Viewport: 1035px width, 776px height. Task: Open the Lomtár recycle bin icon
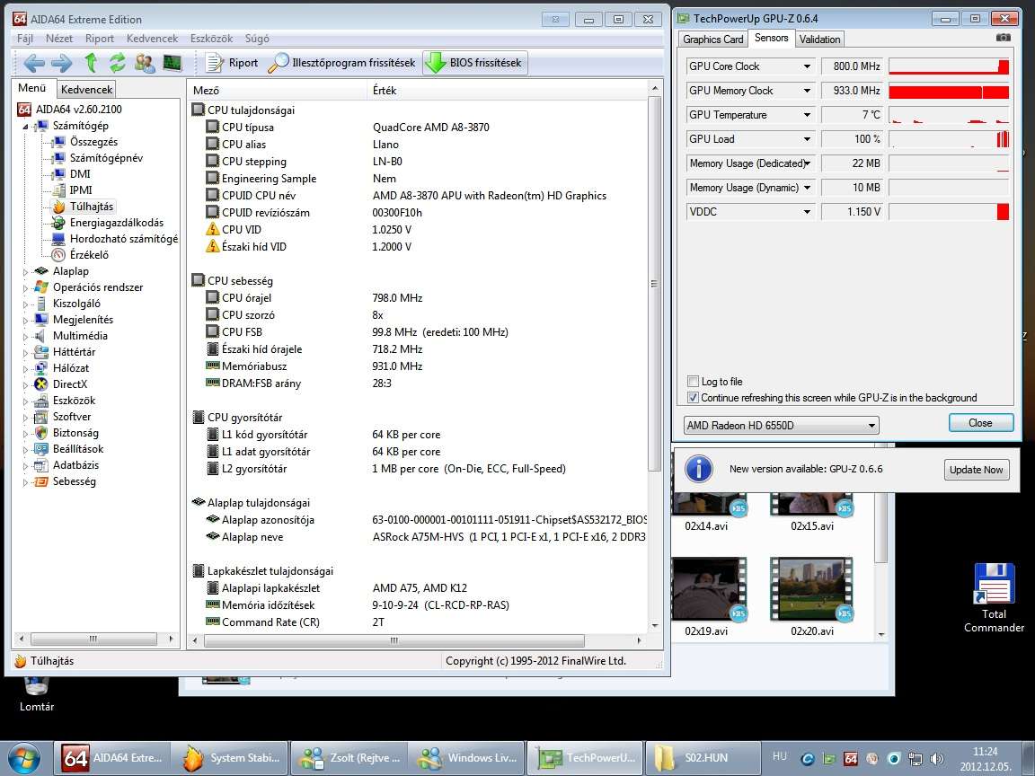[36, 694]
